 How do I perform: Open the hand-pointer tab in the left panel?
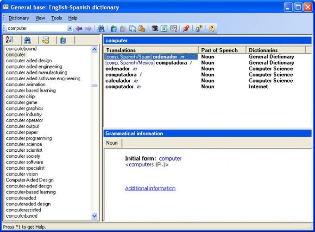tap(45, 40)
